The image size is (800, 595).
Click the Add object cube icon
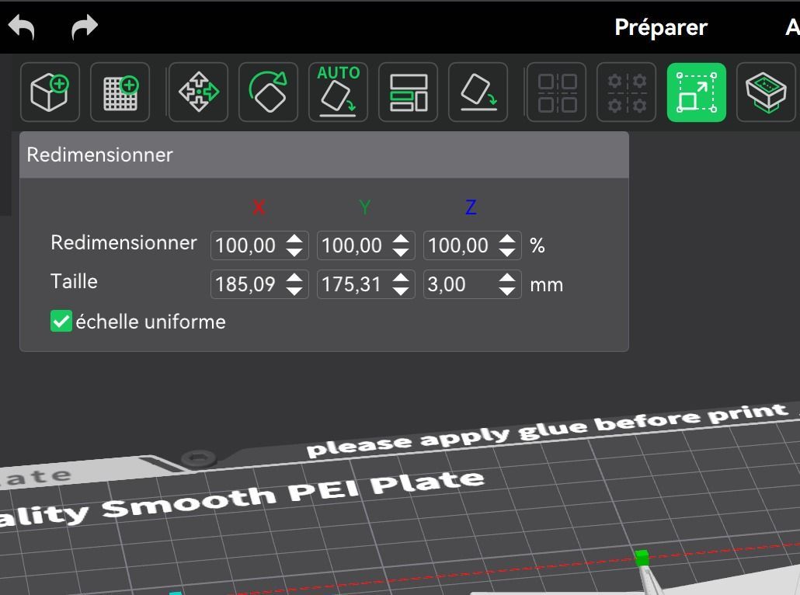pos(50,92)
